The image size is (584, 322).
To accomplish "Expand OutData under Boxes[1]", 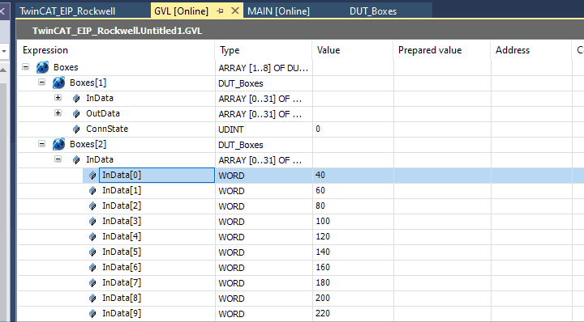I will pos(58,113).
